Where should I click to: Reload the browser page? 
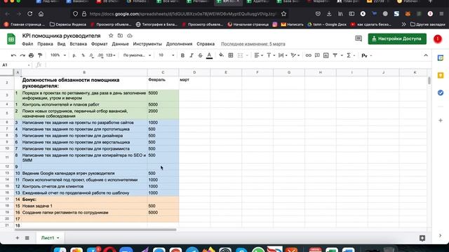click(x=29, y=14)
